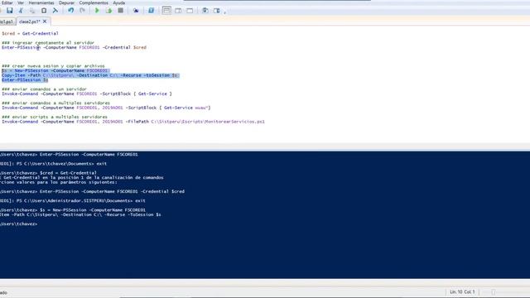Click the highlighted Copy-Item -Path line
Viewport: 530px width, 298px height.
[x=90, y=75]
